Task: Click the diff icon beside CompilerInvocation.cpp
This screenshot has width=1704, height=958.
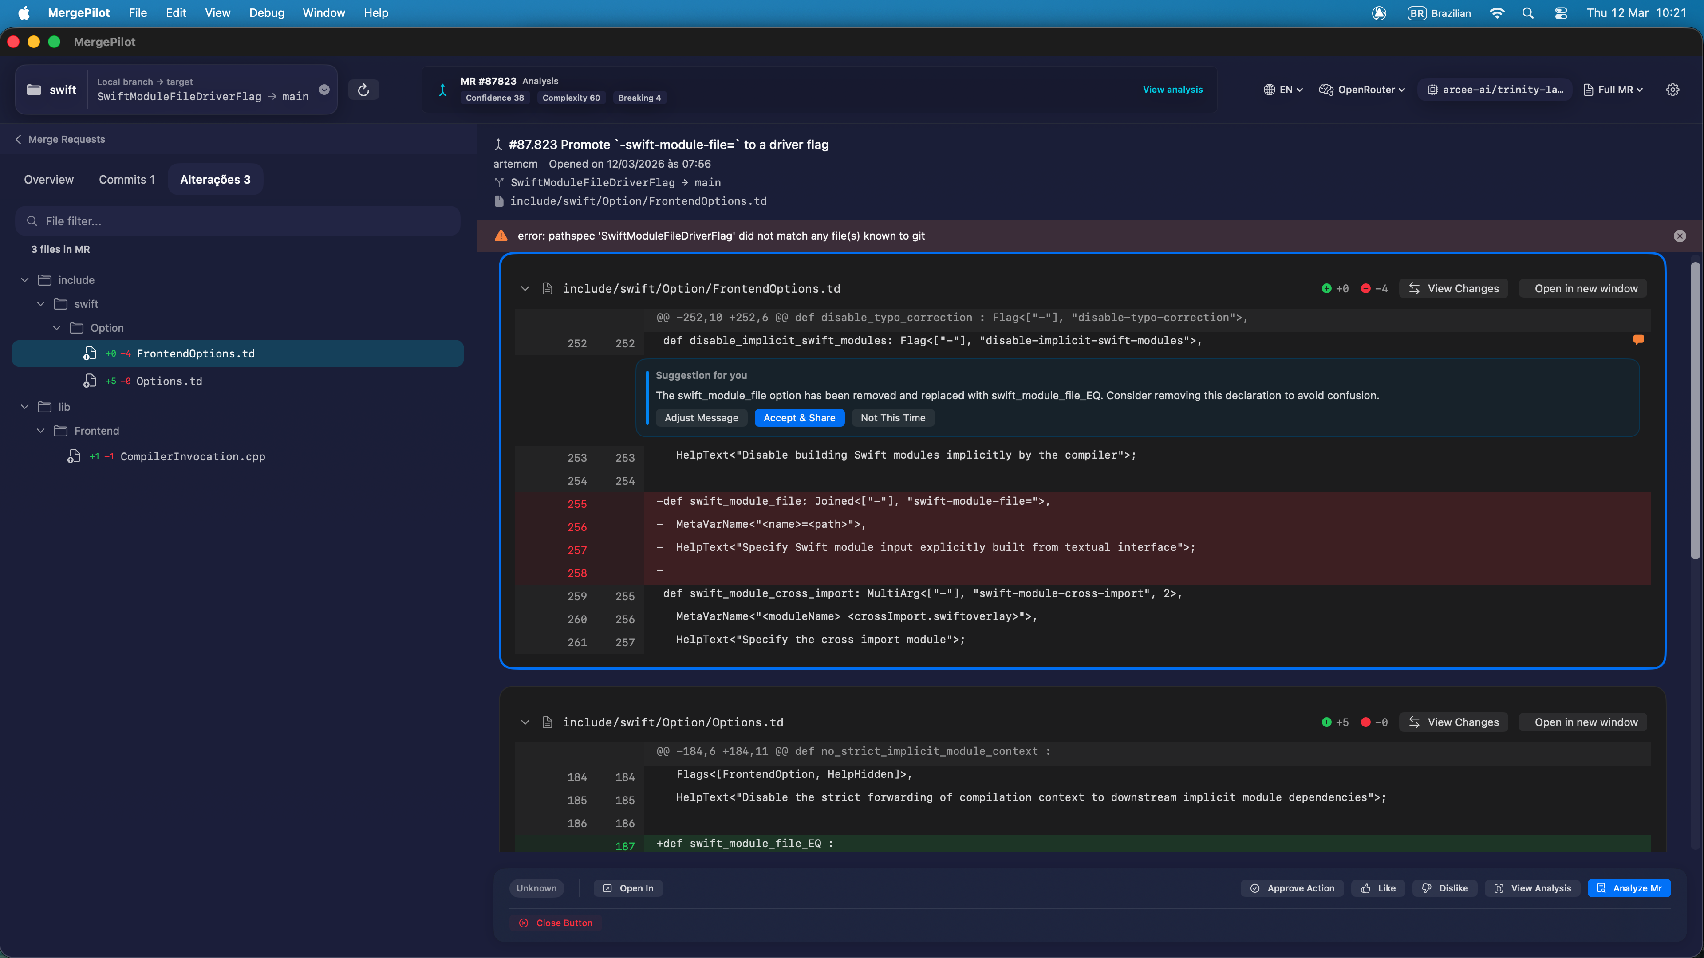Action: [x=73, y=456]
